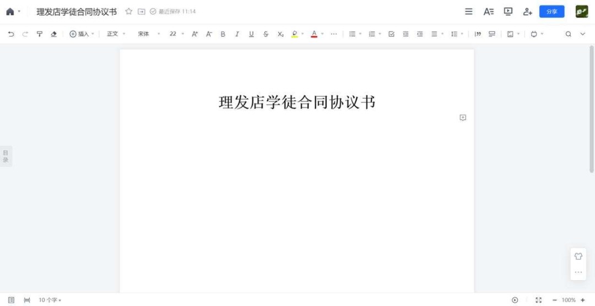Redo the last undone action
The width and height of the screenshot is (595, 306).
25,34
